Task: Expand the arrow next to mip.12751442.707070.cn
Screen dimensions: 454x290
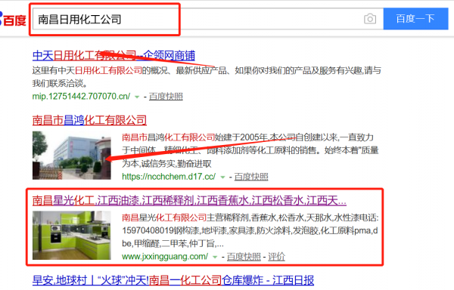Action: point(137,97)
